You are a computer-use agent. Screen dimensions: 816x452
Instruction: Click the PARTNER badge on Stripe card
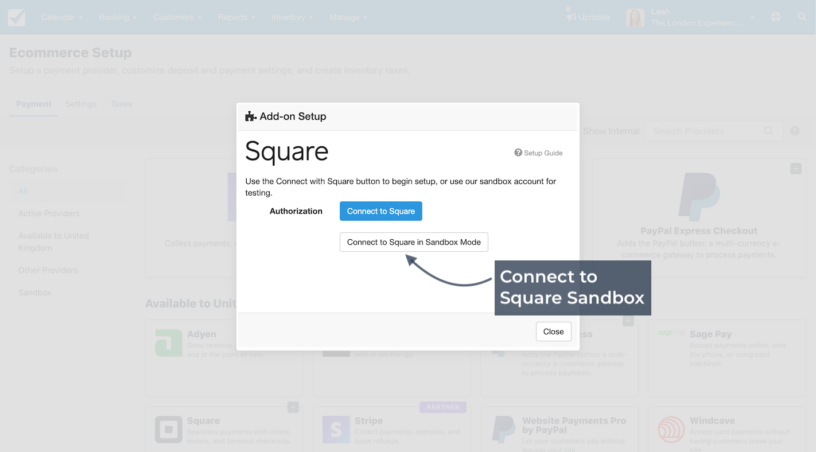pyautogui.click(x=443, y=407)
